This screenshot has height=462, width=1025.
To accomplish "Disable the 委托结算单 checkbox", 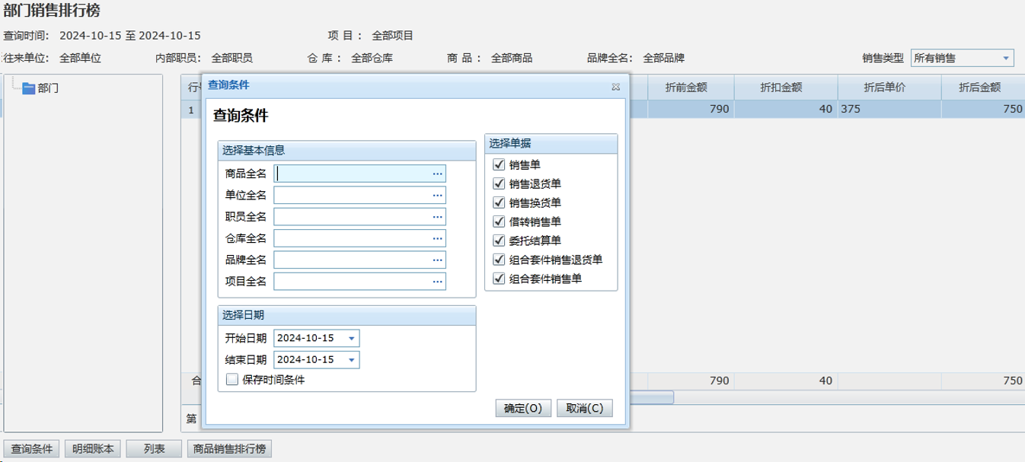I will coord(500,241).
